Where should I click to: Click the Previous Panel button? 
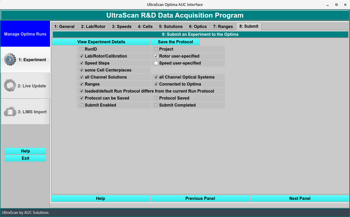[200, 198]
